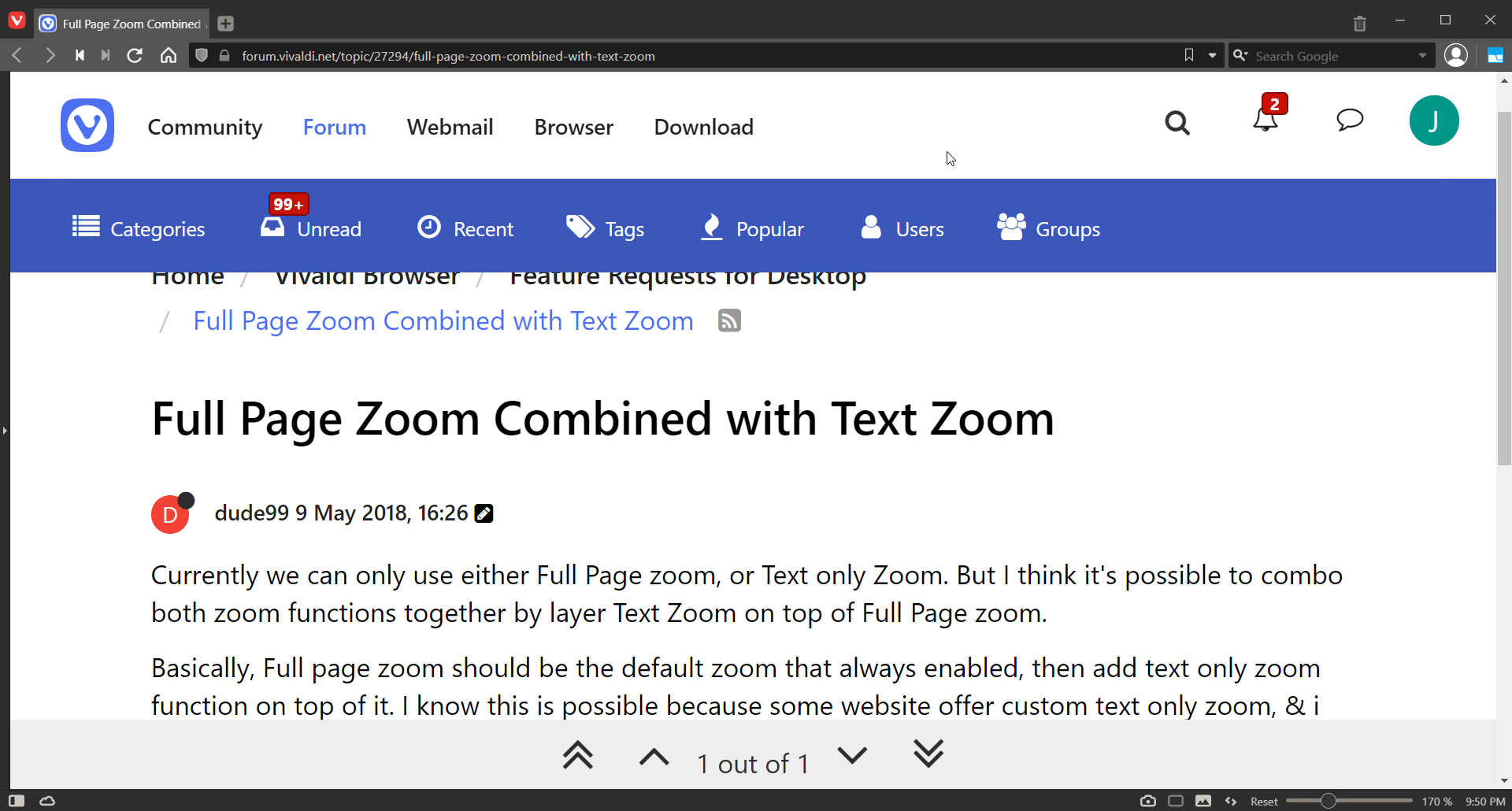Open Vivaldi Sync via the cloud icon
This screenshot has width=1512, height=811.
click(47, 800)
